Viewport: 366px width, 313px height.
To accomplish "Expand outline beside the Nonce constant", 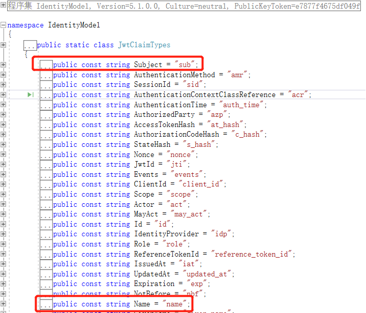I will point(3,154).
